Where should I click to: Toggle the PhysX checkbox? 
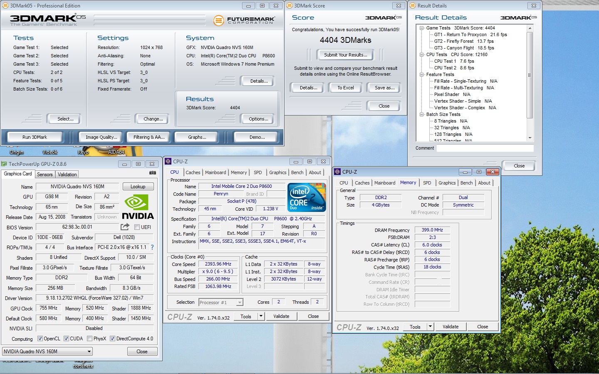click(x=89, y=339)
